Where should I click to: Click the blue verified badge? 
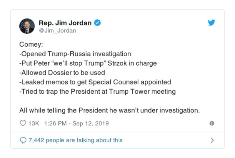97,23
